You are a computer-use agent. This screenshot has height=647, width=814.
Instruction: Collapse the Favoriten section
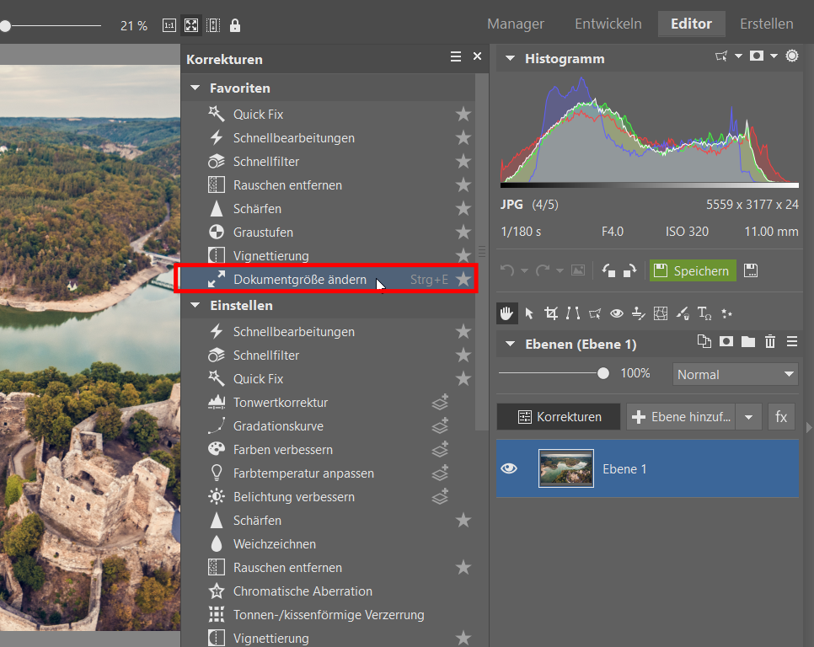[195, 88]
